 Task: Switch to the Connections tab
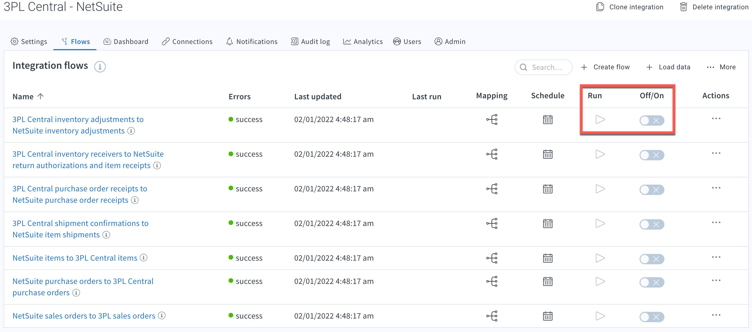tap(187, 42)
